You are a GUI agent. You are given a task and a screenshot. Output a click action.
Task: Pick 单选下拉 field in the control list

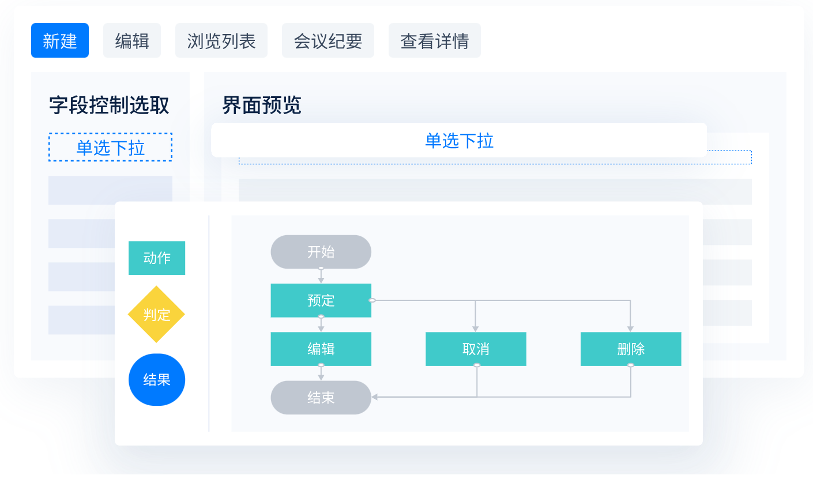click(x=110, y=148)
